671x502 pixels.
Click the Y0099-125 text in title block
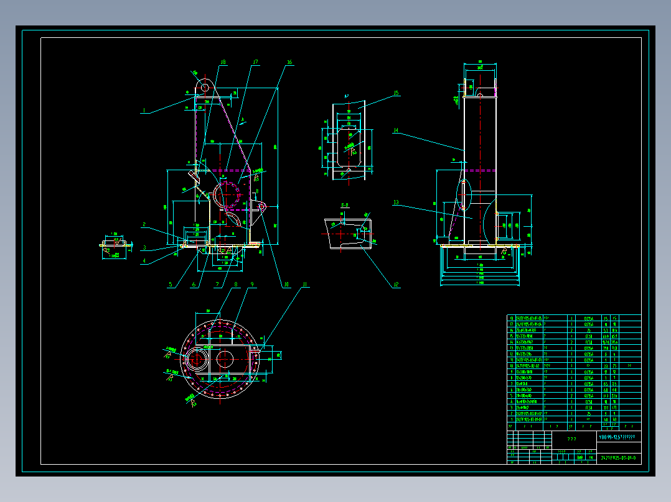coord(617,437)
